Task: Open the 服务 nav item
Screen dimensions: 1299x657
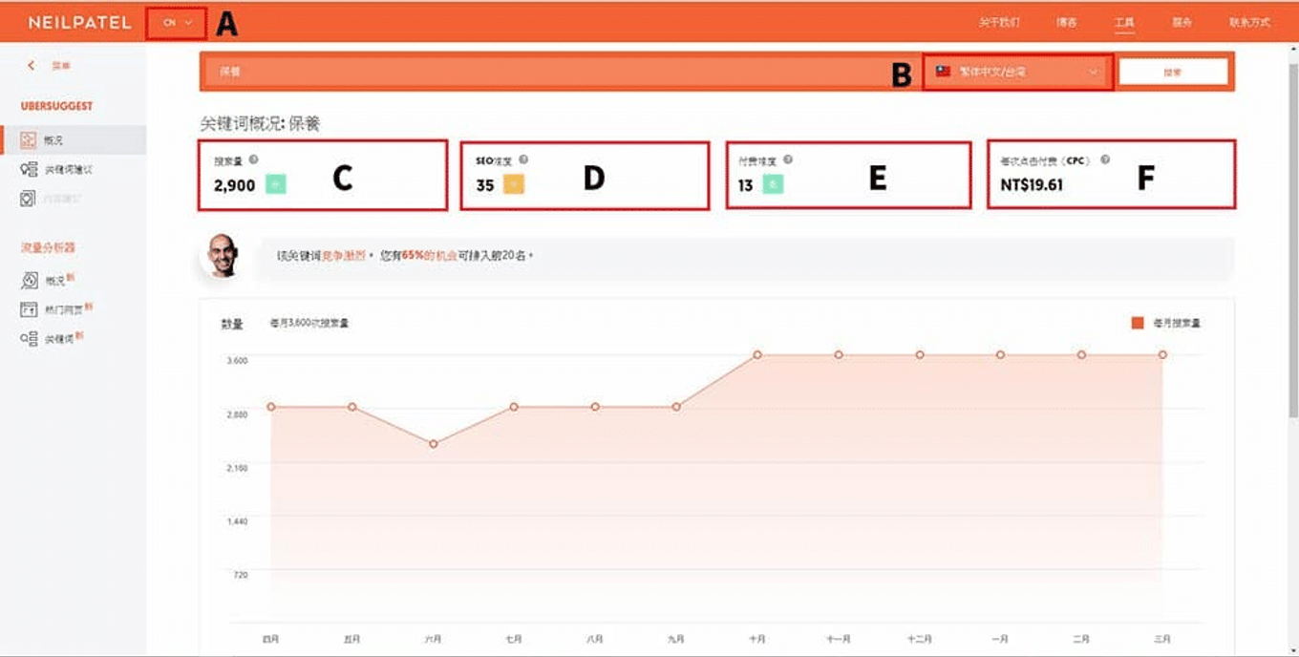Action: tap(1182, 22)
